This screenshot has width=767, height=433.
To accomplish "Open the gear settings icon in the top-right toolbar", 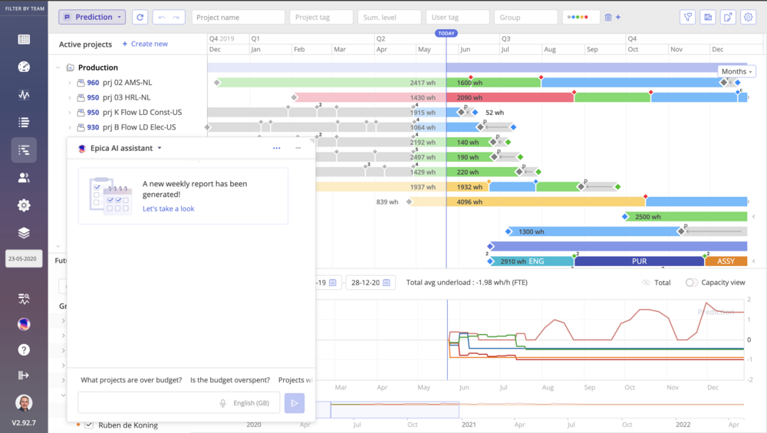I will click(748, 17).
